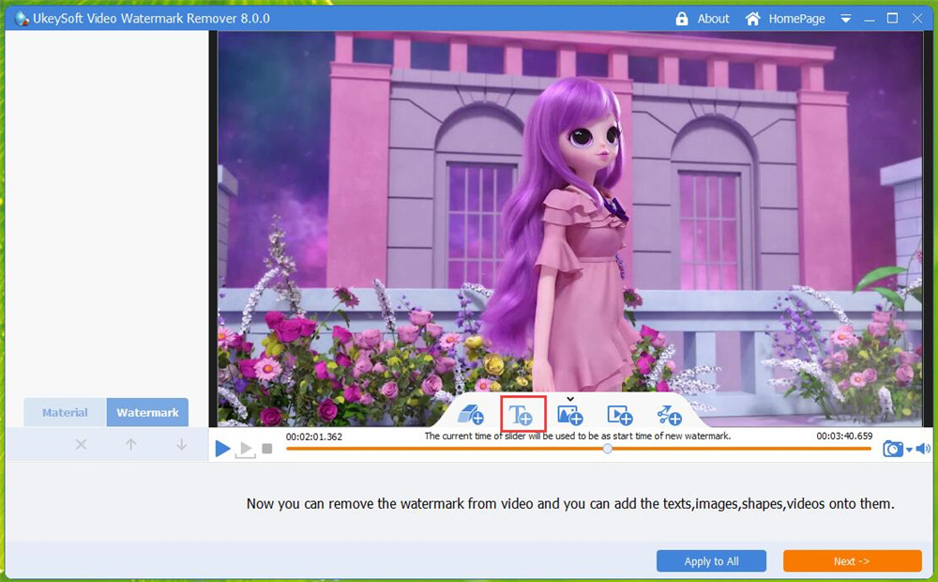The height and width of the screenshot is (582, 938).
Task: Open the title bar dropdown menu
Action: click(x=846, y=18)
